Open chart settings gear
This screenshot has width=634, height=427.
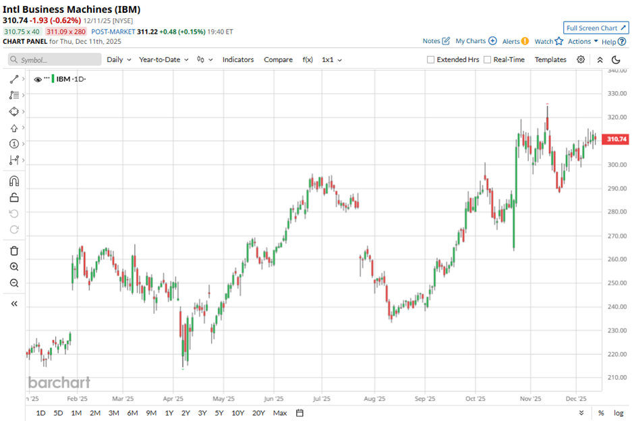(x=581, y=59)
